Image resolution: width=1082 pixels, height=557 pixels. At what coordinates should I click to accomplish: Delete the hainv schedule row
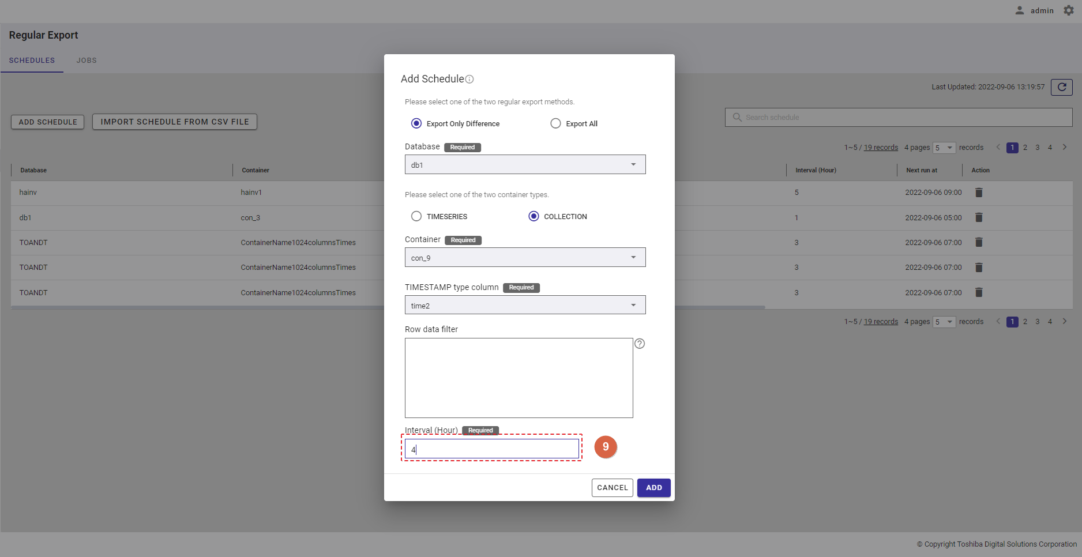click(x=979, y=193)
